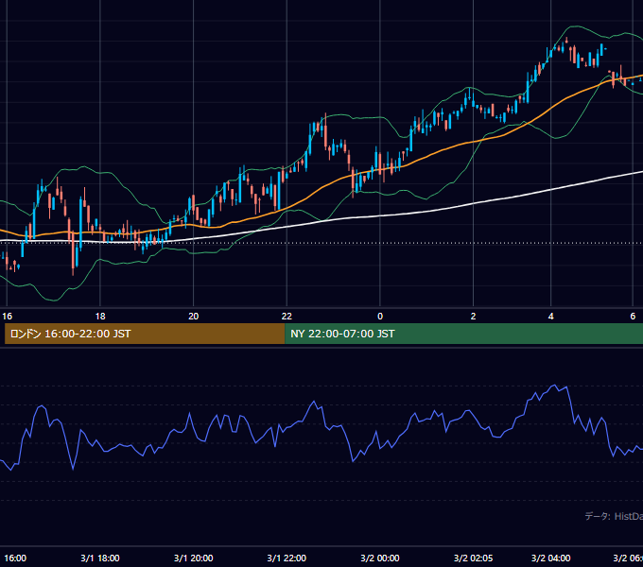Select the 2 hour label on upper time axis
Viewport: 643px width, 567px height.
[473, 317]
